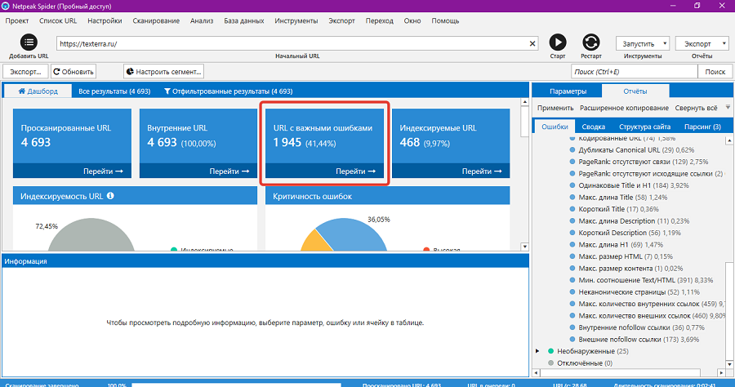Open the Окно menu
This screenshot has width=735, height=387.
412,20
